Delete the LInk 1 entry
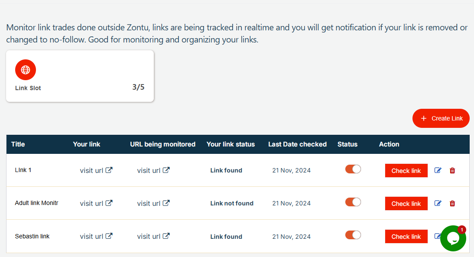The width and height of the screenshot is (474, 257). tap(452, 170)
